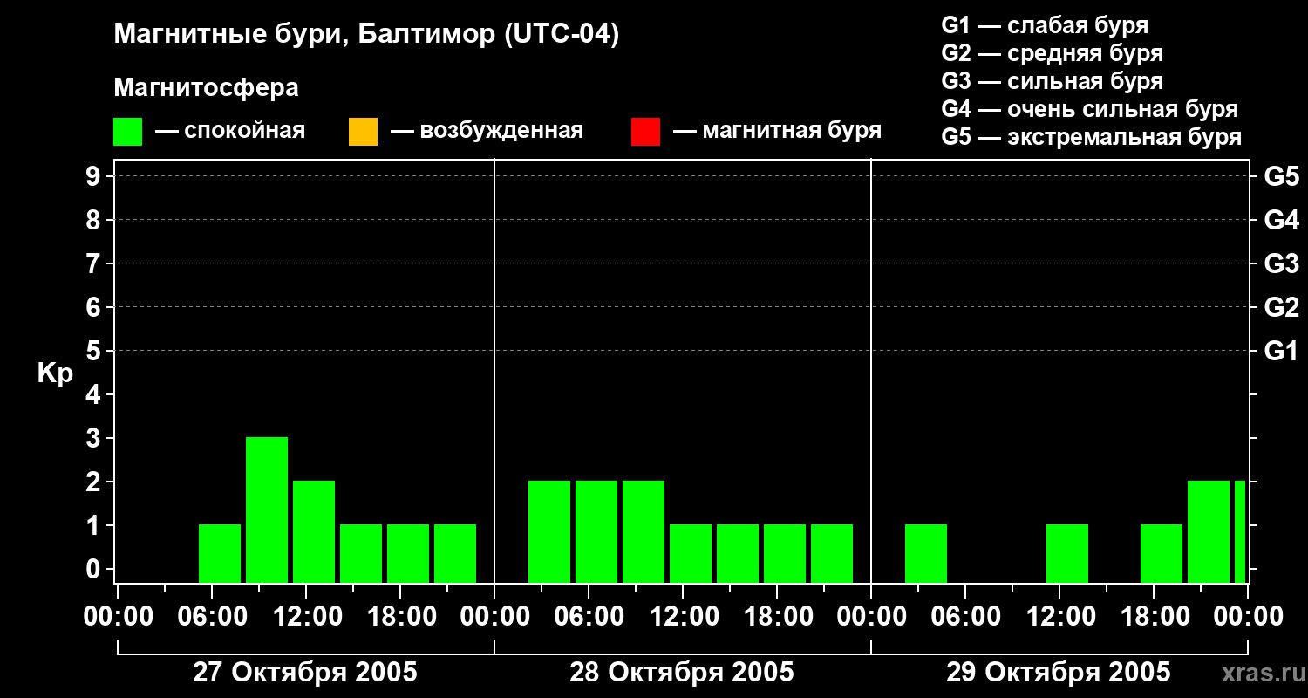Click the bar above 12:00 on 28 October

pyautogui.click(x=691, y=553)
